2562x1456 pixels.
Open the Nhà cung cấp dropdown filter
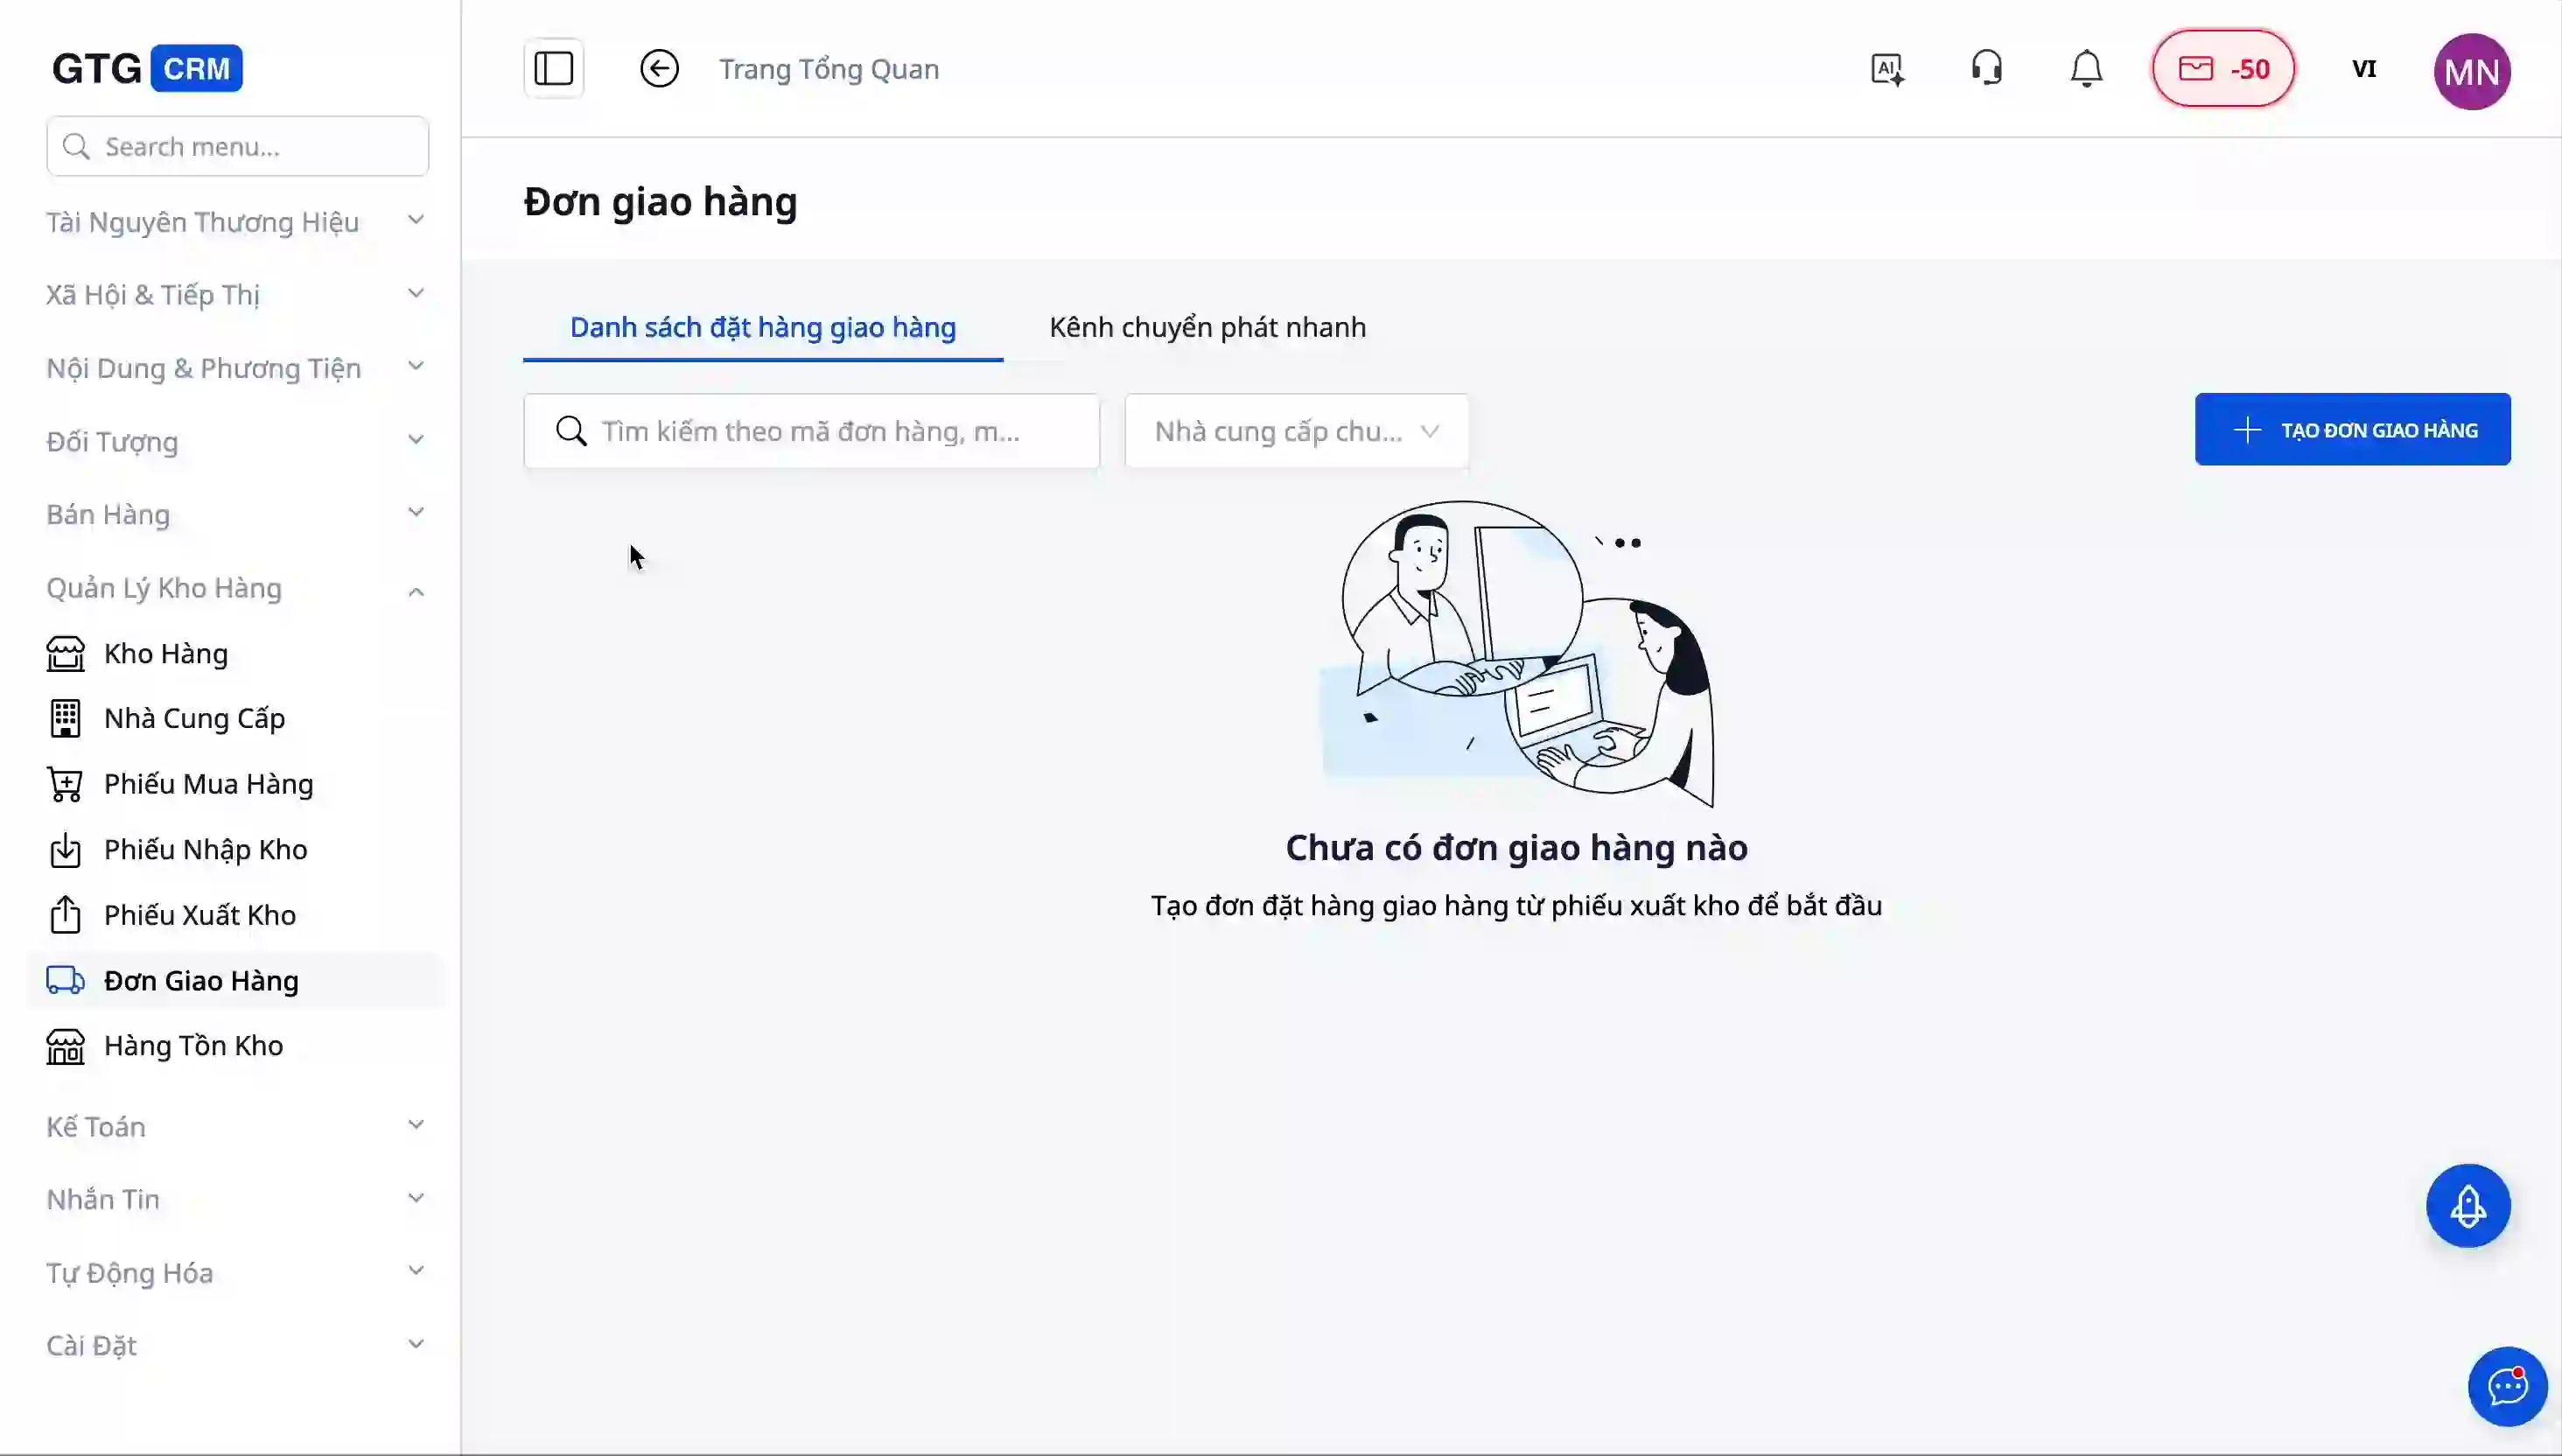[1296, 431]
